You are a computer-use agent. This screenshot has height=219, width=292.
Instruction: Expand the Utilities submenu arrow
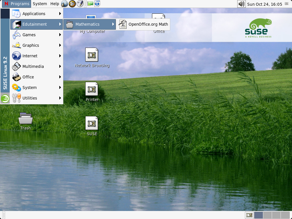(x=60, y=98)
